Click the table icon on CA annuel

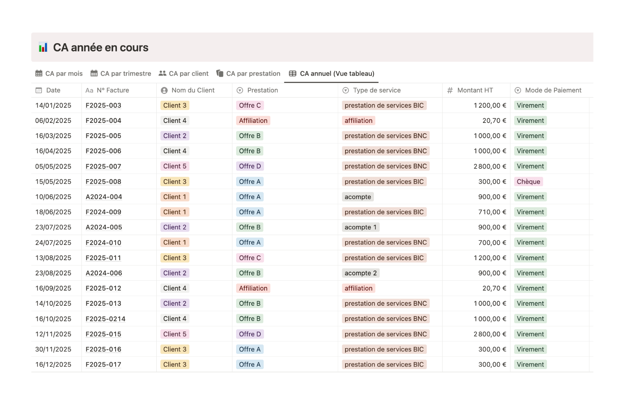pyautogui.click(x=292, y=74)
